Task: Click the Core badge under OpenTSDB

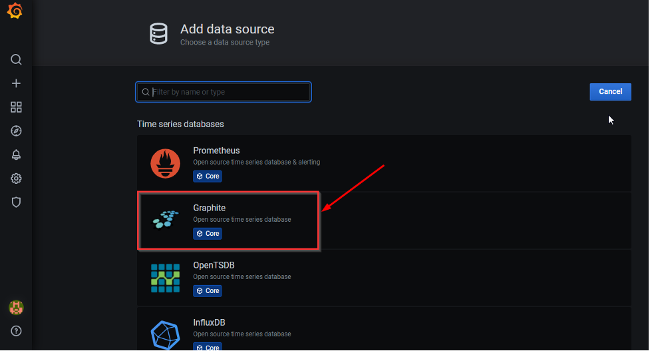Action: pos(208,291)
